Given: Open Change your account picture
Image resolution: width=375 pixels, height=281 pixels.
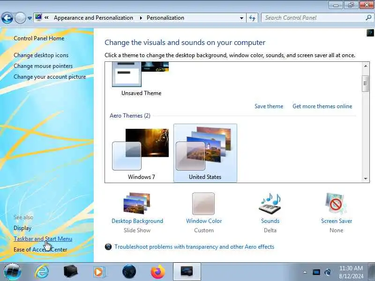Looking at the screenshot, I should click(x=50, y=77).
